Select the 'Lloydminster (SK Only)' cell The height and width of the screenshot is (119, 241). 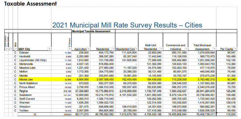[34, 60]
